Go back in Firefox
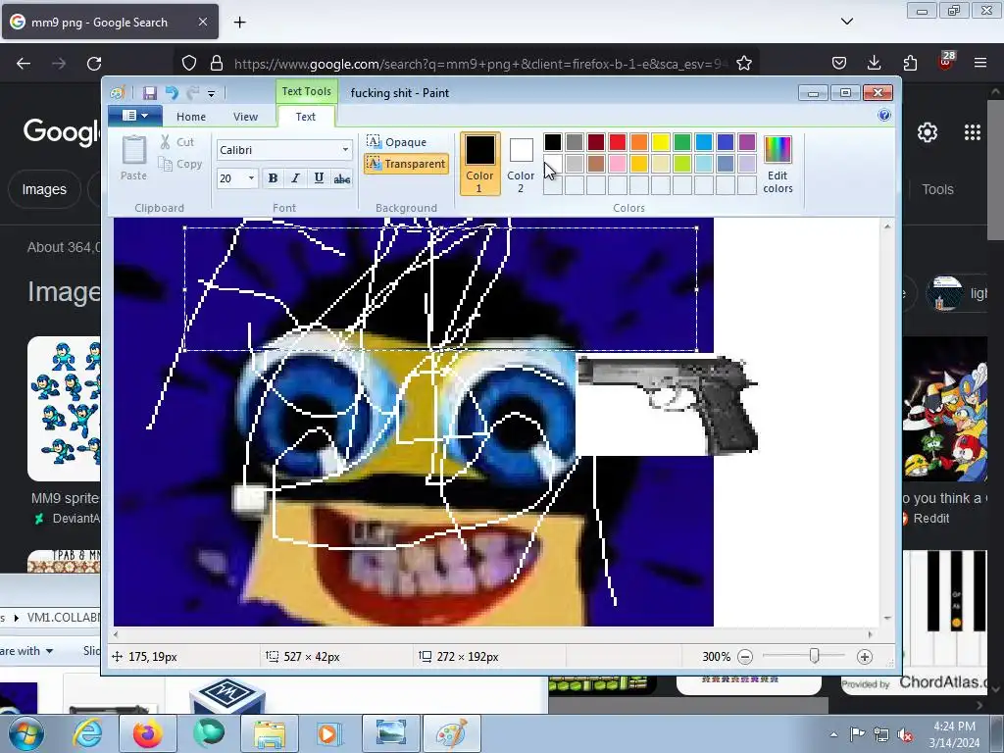The height and width of the screenshot is (753, 1004). [24, 63]
